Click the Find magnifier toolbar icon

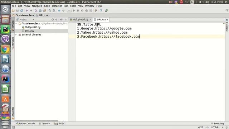50,10
